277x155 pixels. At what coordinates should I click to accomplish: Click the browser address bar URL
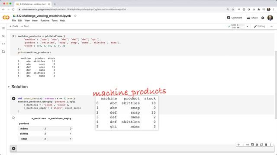pyautogui.click(x=74, y=9)
